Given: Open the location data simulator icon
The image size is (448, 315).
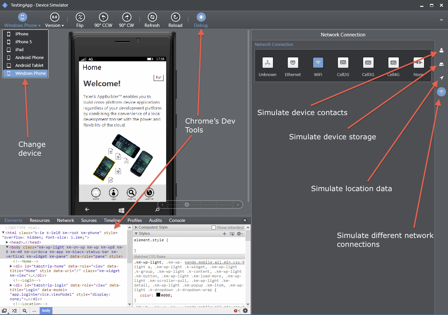Looking at the screenshot, I should [x=441, y=78].
